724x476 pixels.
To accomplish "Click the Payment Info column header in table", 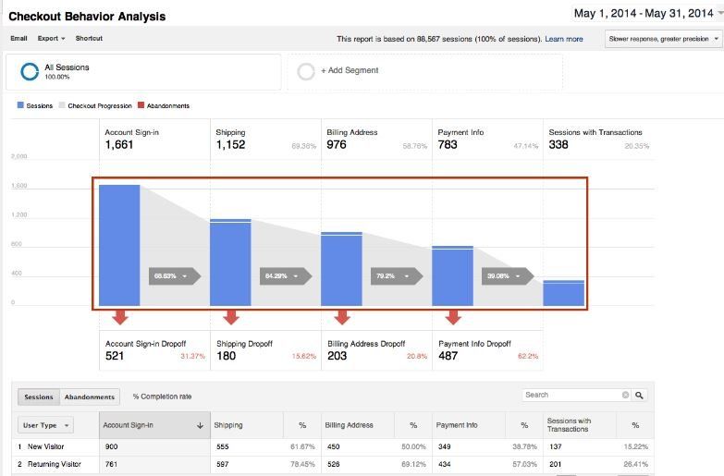I will (x=469, y=425).
